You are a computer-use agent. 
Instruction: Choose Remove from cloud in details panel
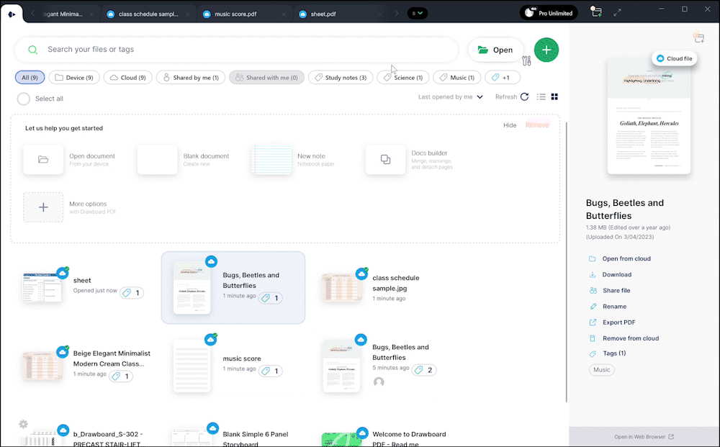click(x=624, y=338)
